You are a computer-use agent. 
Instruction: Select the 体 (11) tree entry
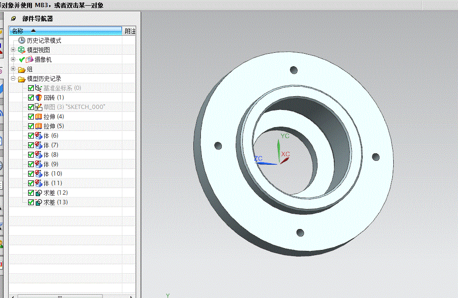point(53,183)
